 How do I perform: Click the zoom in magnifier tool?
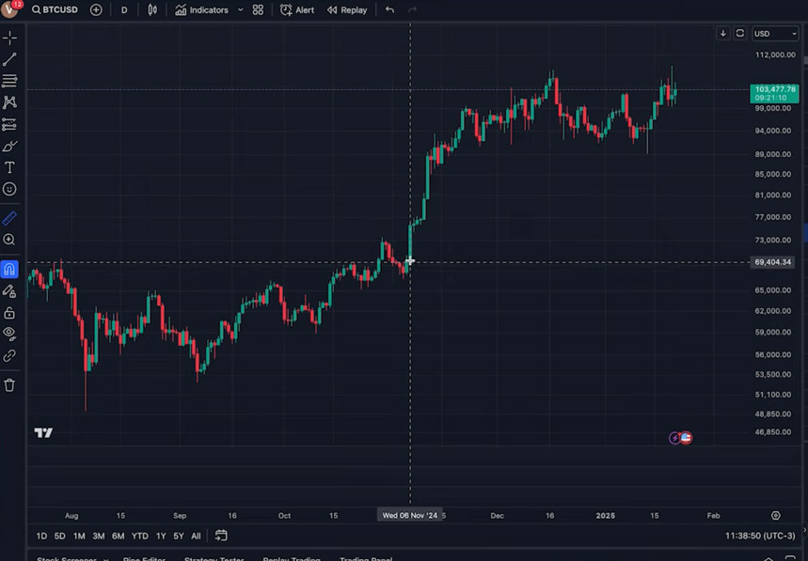[9, 240]
